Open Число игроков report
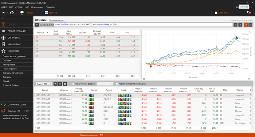 click(9, 68)
